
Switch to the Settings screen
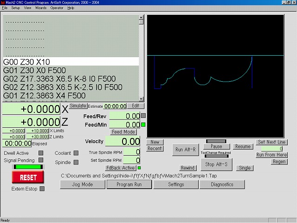coord(176,184)
